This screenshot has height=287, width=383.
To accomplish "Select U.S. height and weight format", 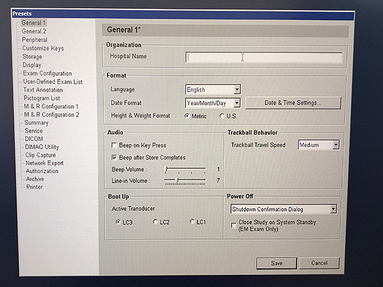I will click(222, 116).
